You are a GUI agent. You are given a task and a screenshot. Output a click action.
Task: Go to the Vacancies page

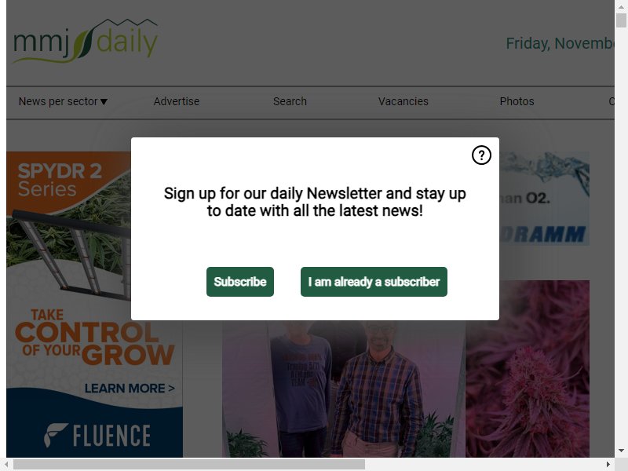click(x=403, y=102)
